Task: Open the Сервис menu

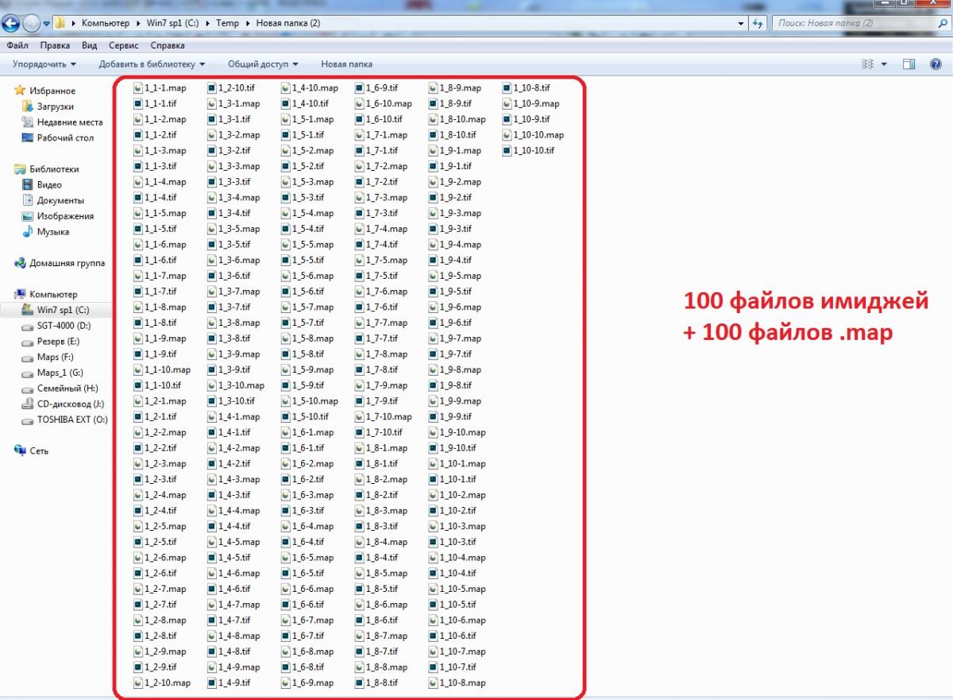Action: tap(123, 46)
